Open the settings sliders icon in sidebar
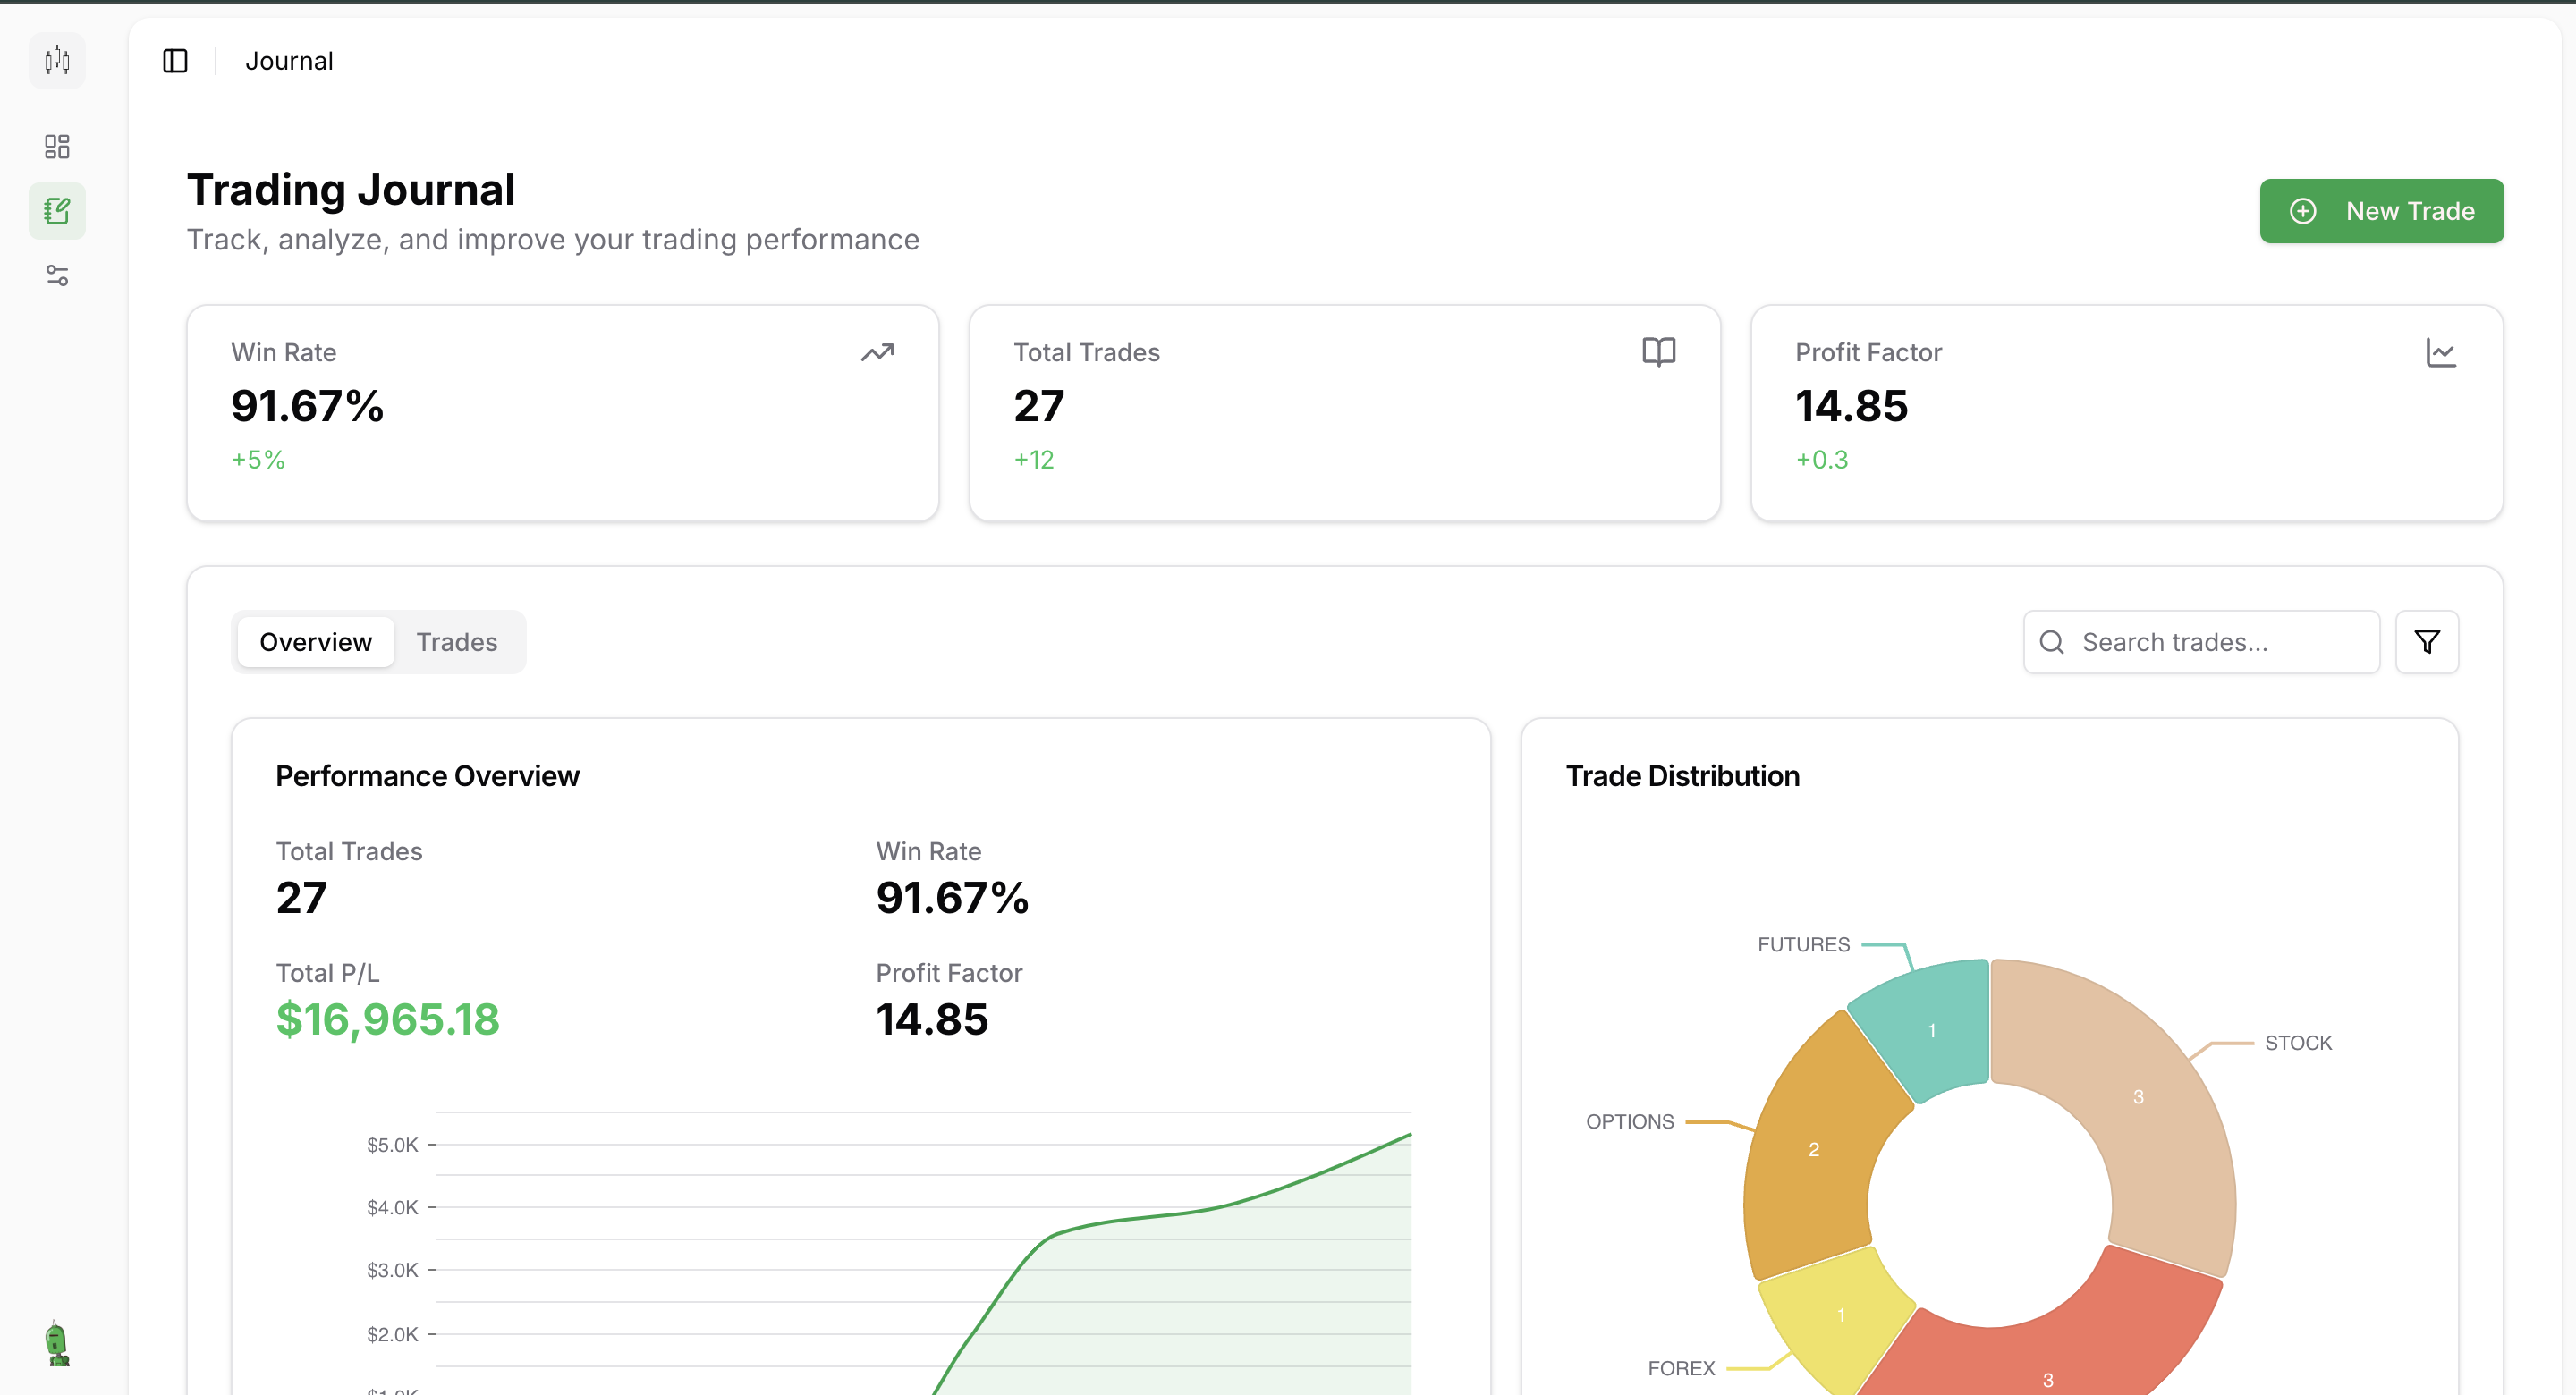 coord(57,275)
